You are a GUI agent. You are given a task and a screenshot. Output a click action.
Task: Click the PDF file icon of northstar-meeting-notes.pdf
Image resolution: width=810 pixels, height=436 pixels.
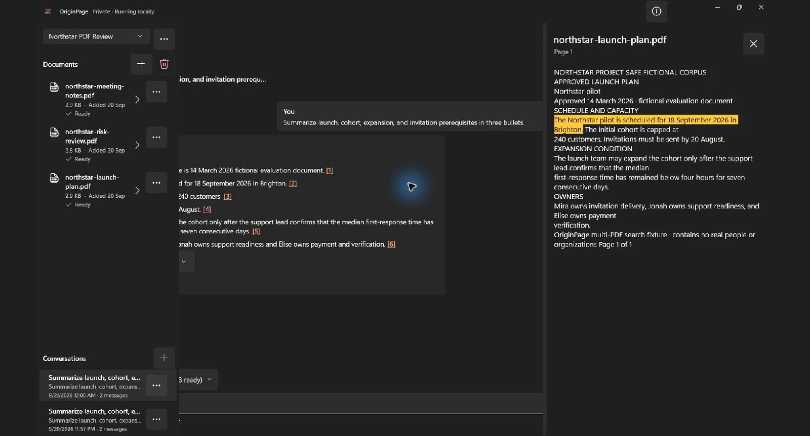pyautogui.click(x=54, y=87)
